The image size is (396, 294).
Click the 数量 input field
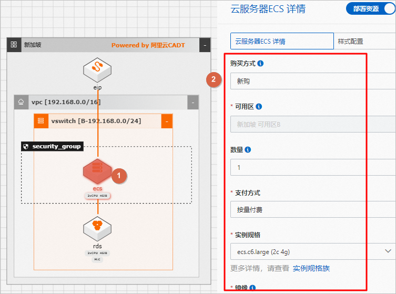point(313,167)
